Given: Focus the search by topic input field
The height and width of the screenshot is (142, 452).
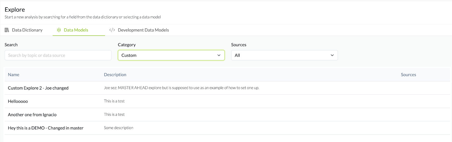Looking at the screenshot, I should pyautogui.click(x=58, y=55).
